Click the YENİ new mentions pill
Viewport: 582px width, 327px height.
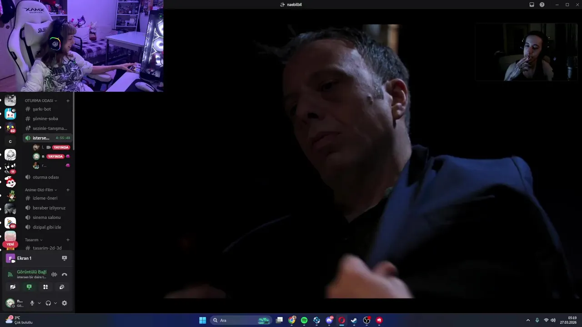click(10, 244)
